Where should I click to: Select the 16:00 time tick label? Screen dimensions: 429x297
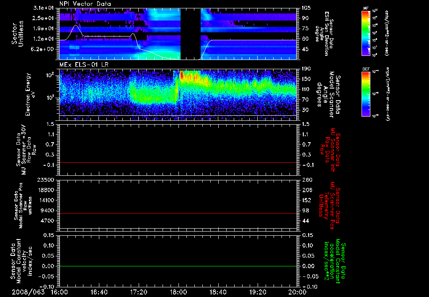59,292
